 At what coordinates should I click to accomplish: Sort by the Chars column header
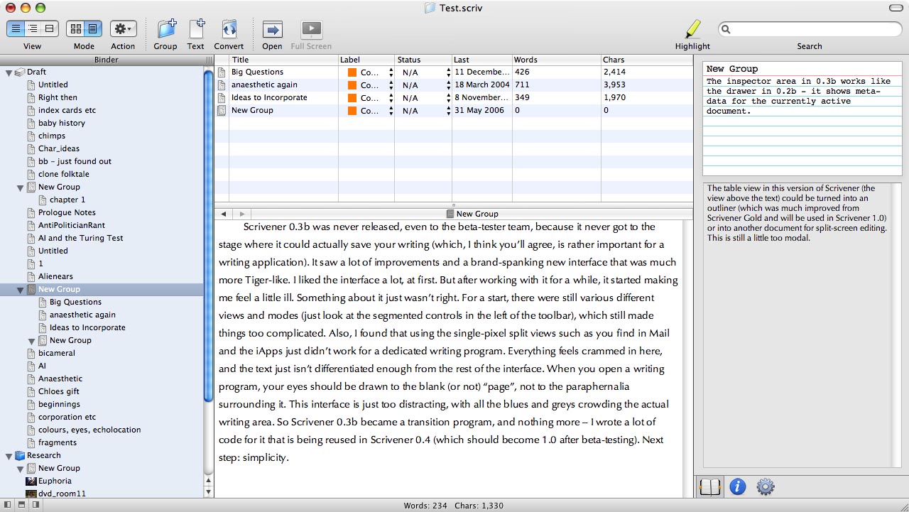tap(647, 60)
